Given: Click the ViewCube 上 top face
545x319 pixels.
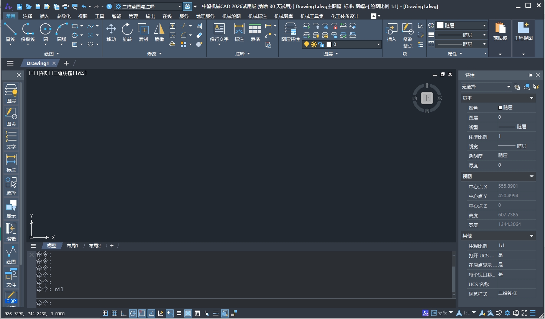Looking at the screenshot, I should [x=427, y=98].
